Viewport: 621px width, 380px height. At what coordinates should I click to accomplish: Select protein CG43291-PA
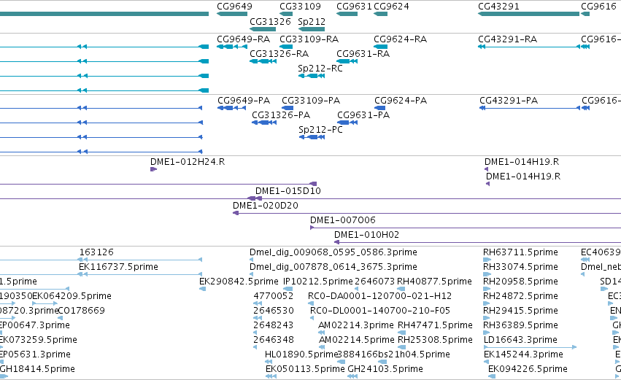[509, 101]
